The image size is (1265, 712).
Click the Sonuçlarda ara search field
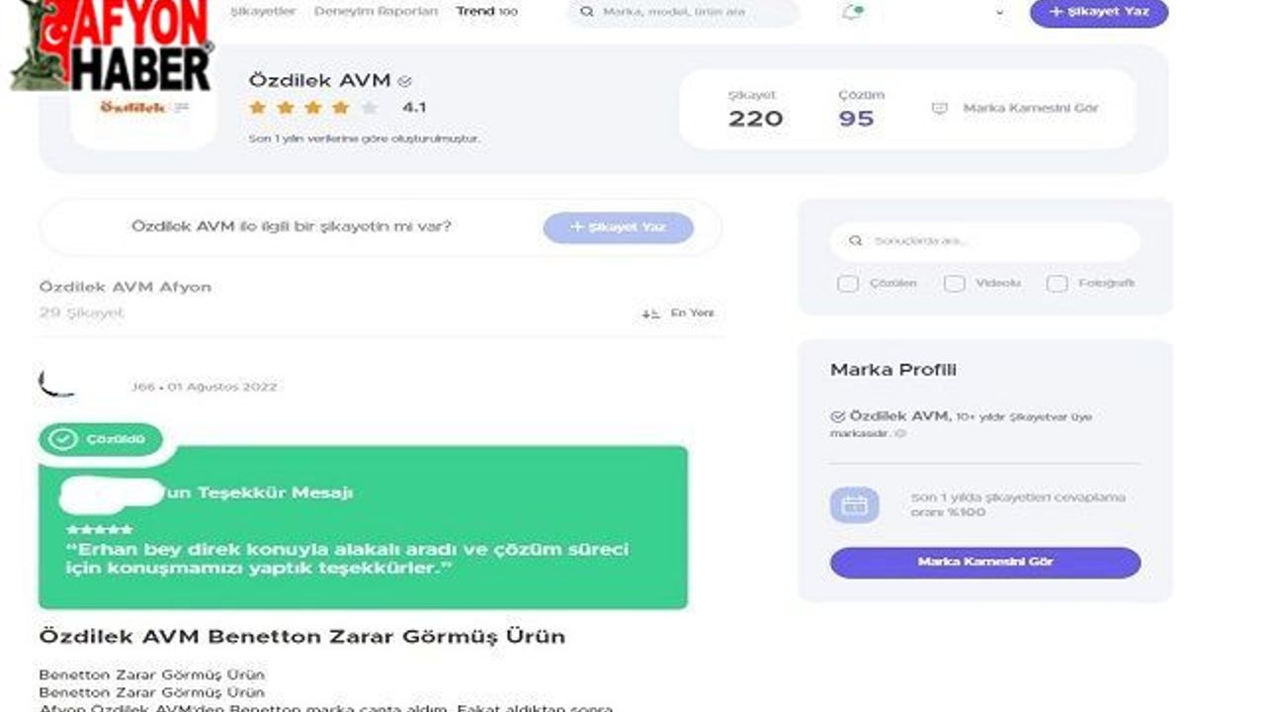point(984,240)
